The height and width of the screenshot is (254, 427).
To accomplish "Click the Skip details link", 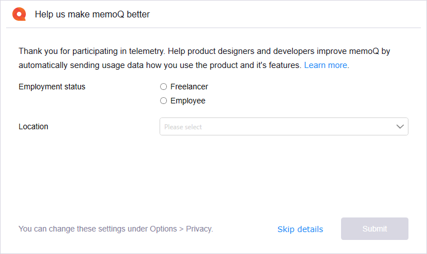I will [300, 229].
